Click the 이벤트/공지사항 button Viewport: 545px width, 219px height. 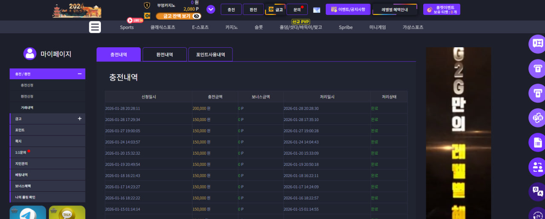click(x=348, y=9)
